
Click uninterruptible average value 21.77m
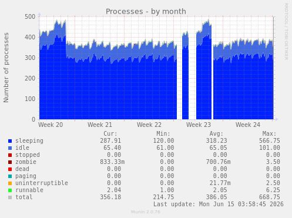pos(220,183)
